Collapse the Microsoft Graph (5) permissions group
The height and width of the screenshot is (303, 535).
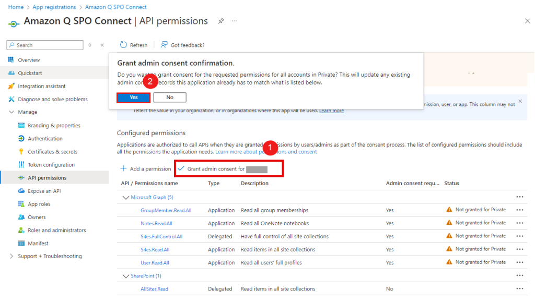pos(125,198)
